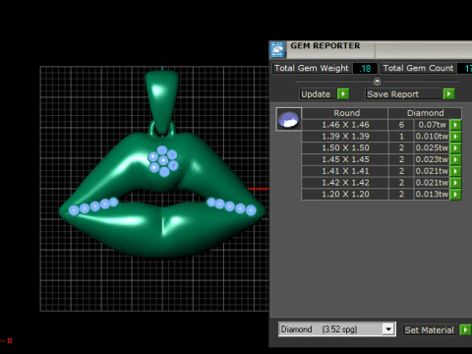Click the Total Gem Count label

coord(419,68)
